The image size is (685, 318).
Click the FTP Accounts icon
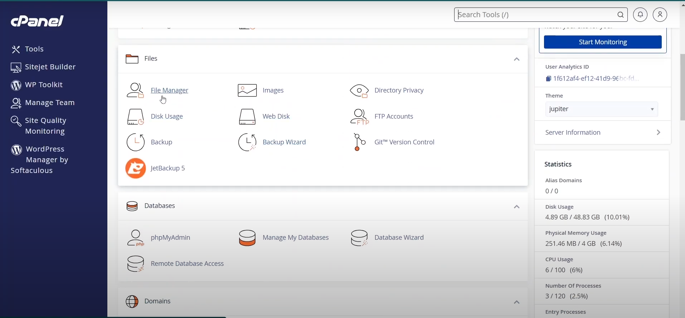[x=359, y=117]
